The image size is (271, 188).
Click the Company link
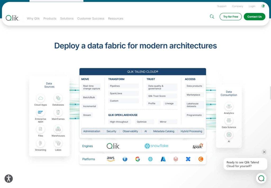(x=237, y=6)
